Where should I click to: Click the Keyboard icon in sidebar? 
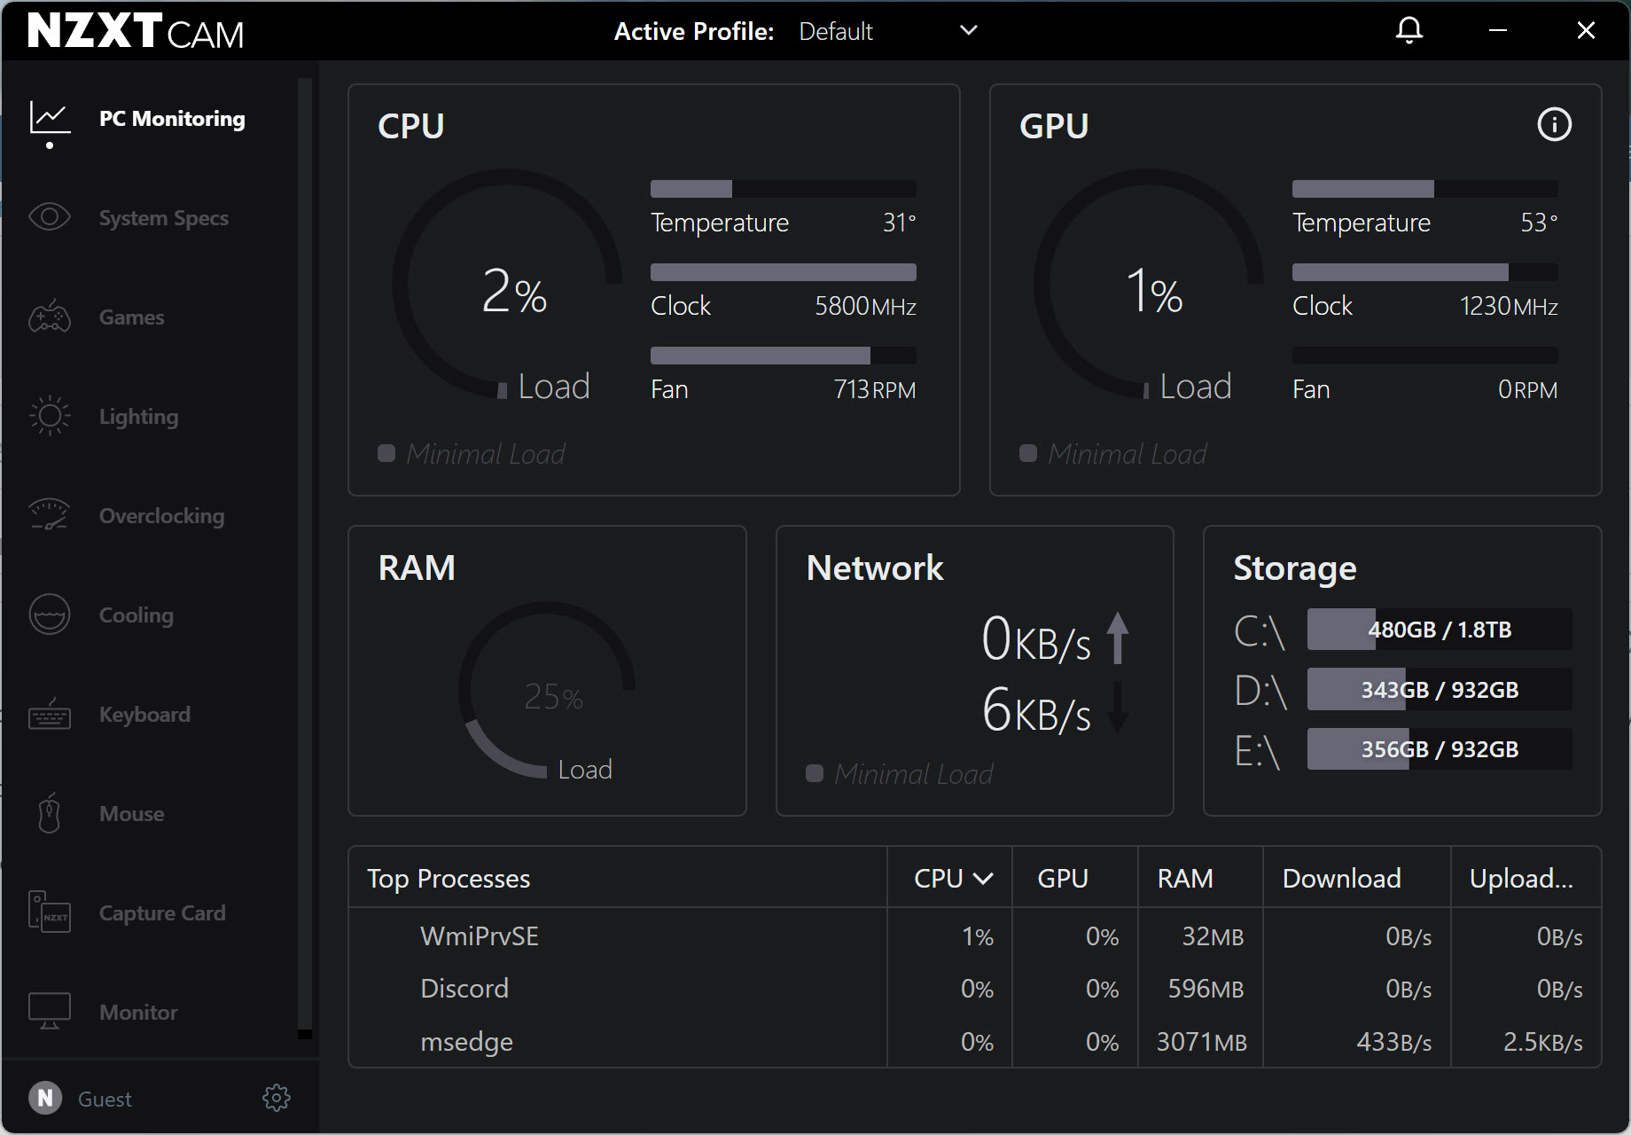50,714
